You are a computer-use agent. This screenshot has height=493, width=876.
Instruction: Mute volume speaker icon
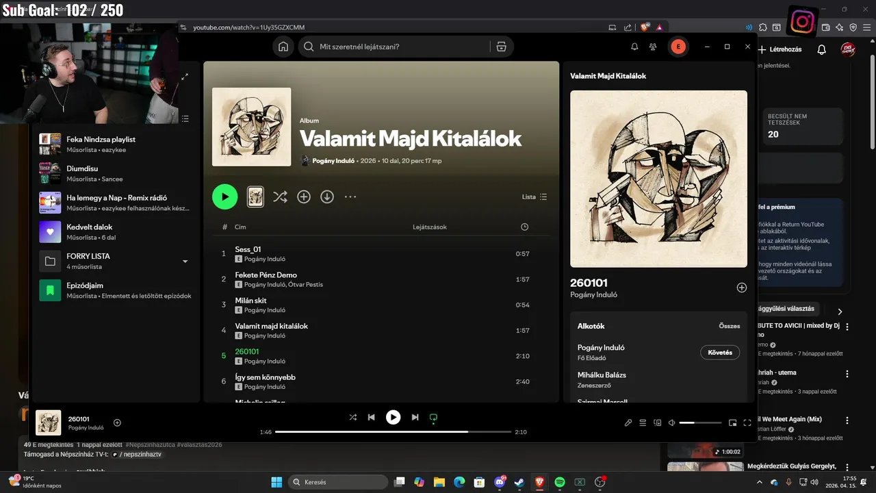click(671, 422)
